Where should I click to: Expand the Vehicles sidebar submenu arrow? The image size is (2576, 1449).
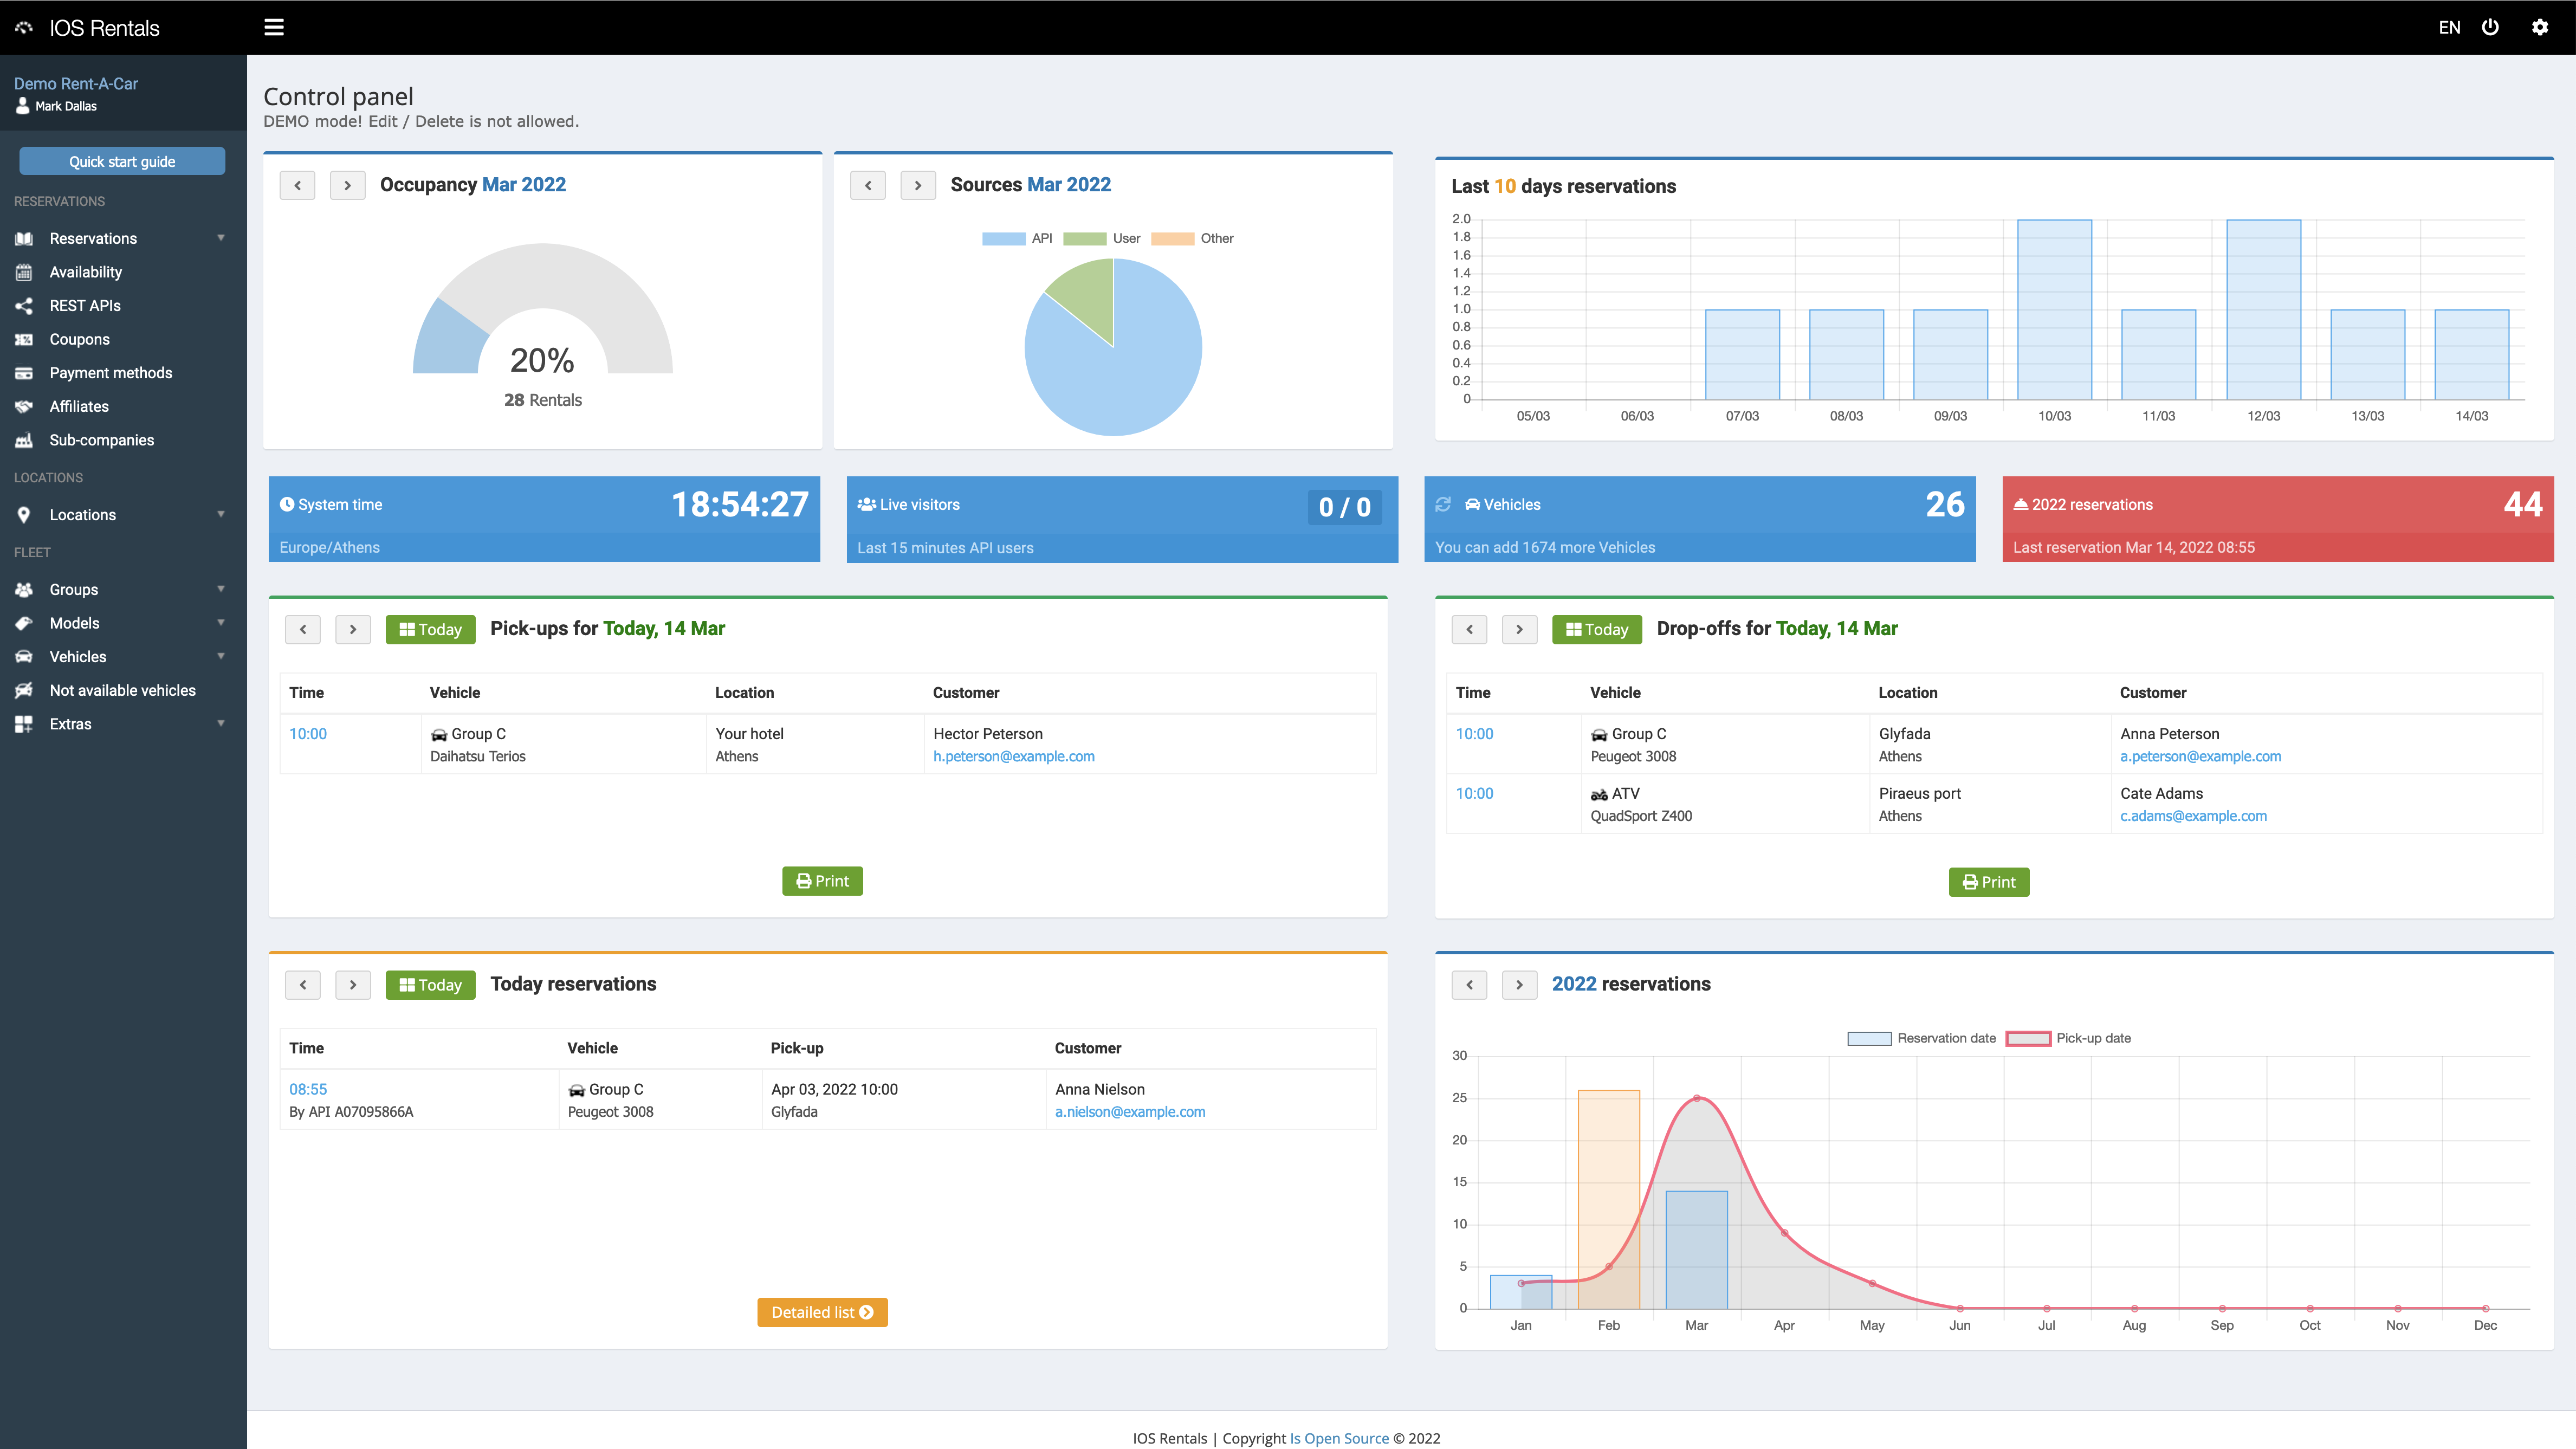[x=221, y=657]
